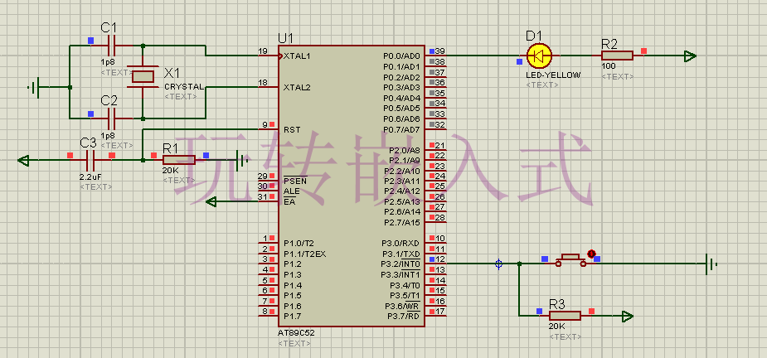This screenshot has height=358, width=767.
Task: Select ground symbol left of the crystal capacitors
Action: pyautogui.click(x=33, y=88)
